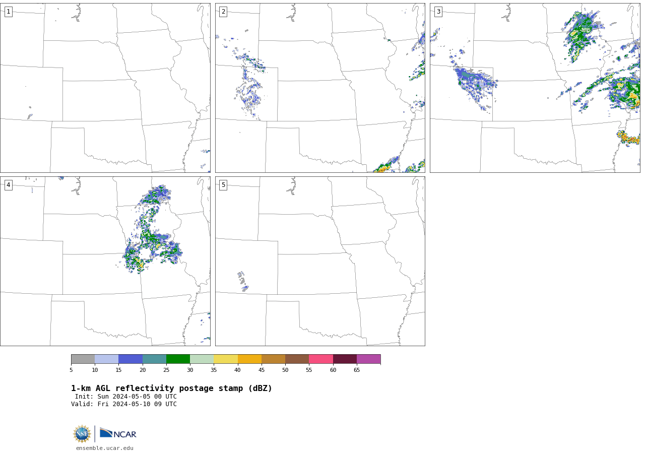The image size is (645, 454).
Task: Open ensemble member 5 reflectivity map
Action: (320, 261)
